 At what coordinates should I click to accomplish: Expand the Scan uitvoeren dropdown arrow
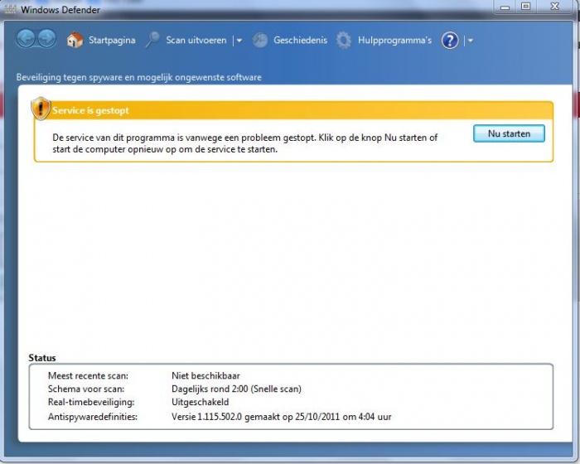coord(239,41)
